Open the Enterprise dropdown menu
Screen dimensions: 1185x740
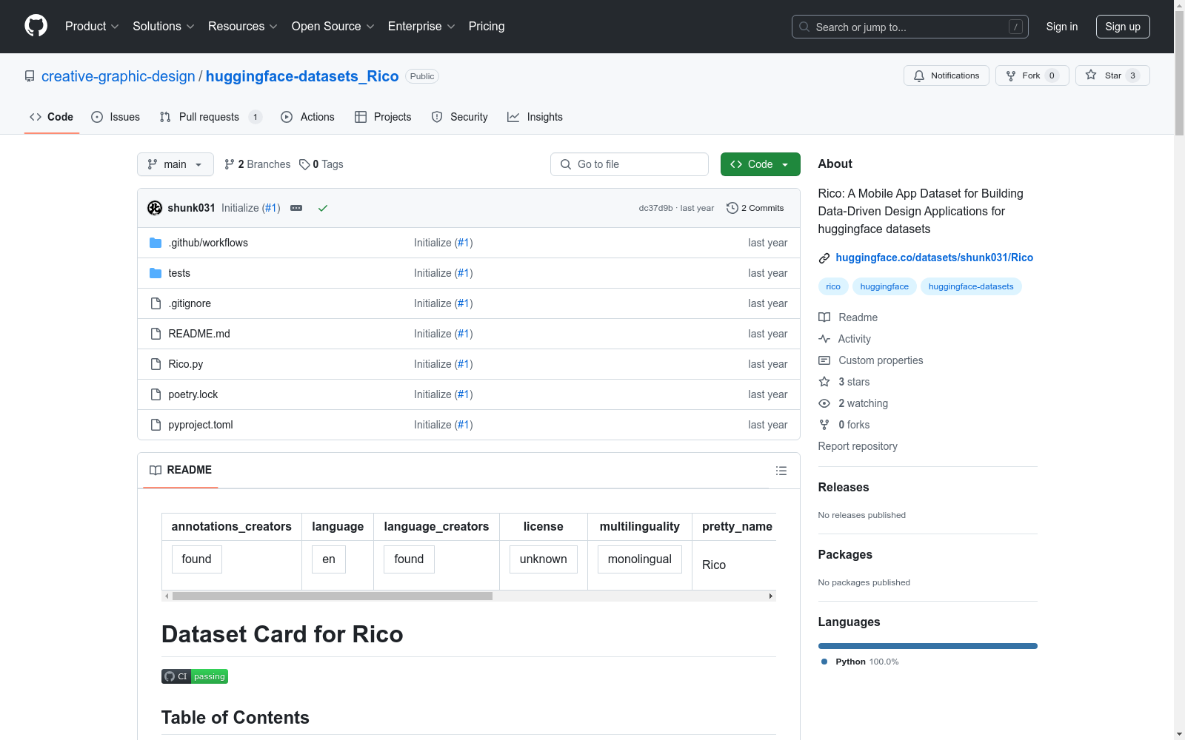[x=421, y=27]
